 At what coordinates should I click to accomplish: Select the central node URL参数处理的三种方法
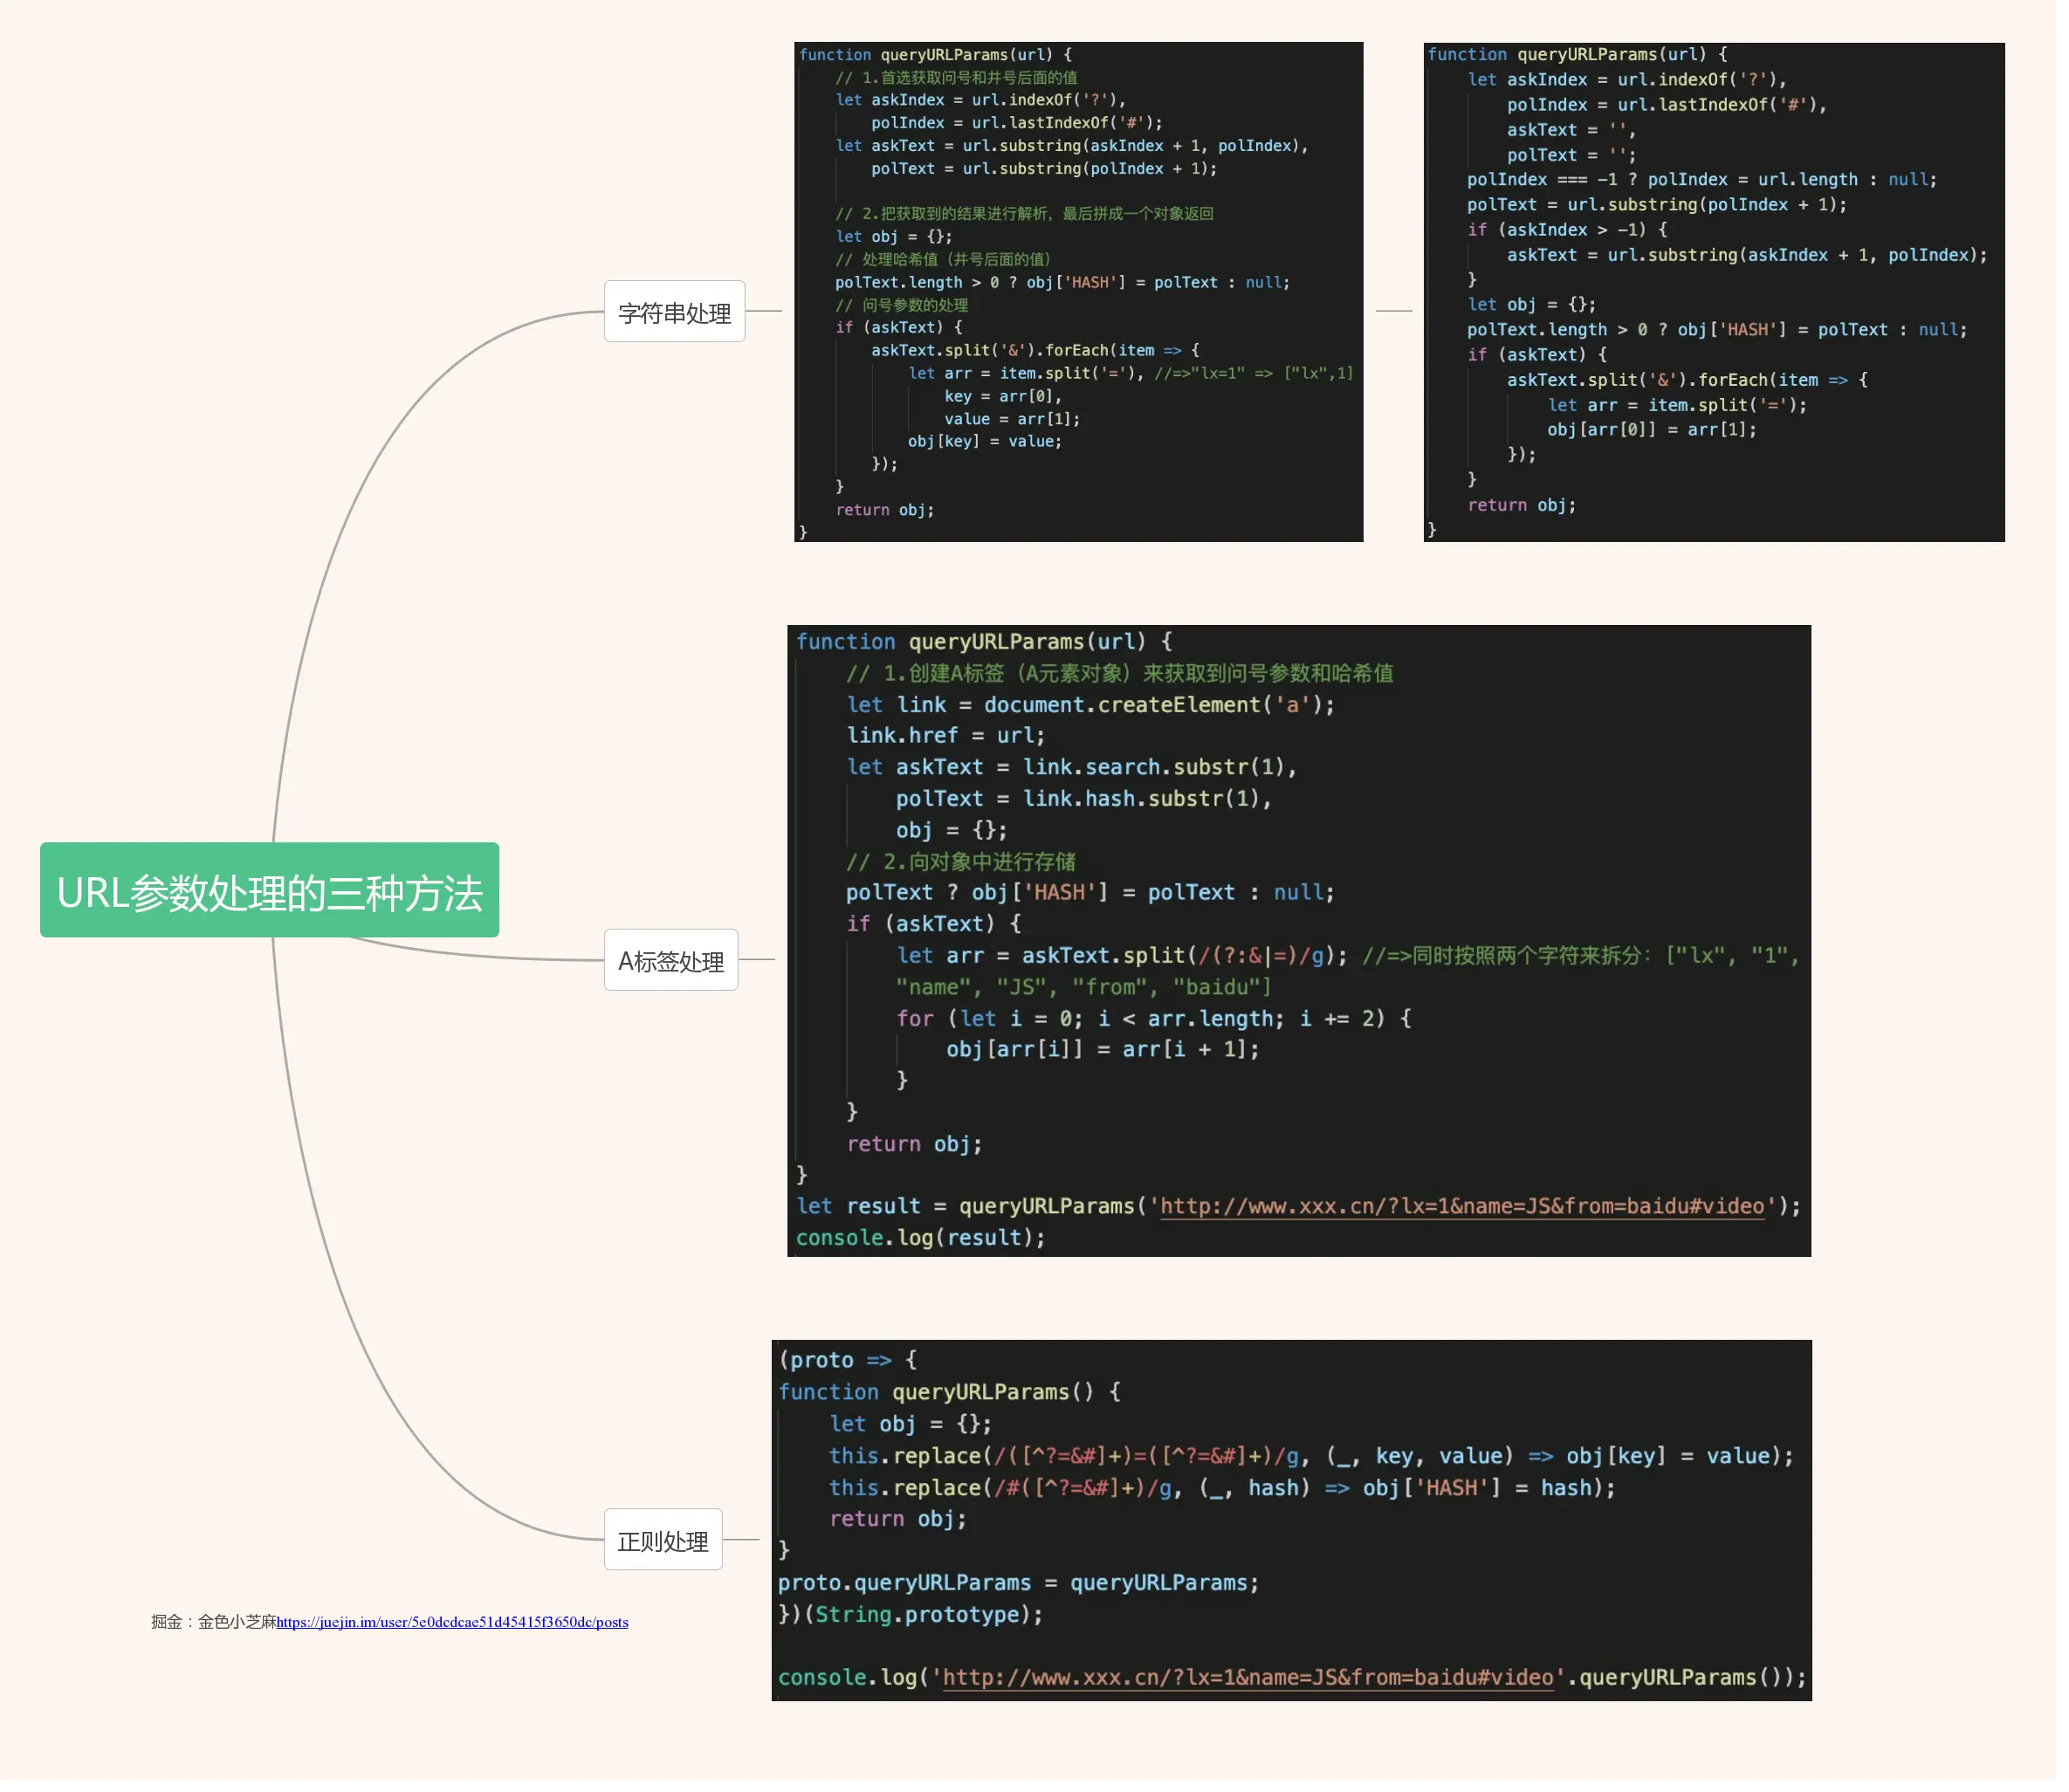(x=269, y=890)
